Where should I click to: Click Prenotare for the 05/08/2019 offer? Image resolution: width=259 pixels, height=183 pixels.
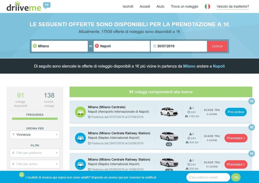coord(236,165)
